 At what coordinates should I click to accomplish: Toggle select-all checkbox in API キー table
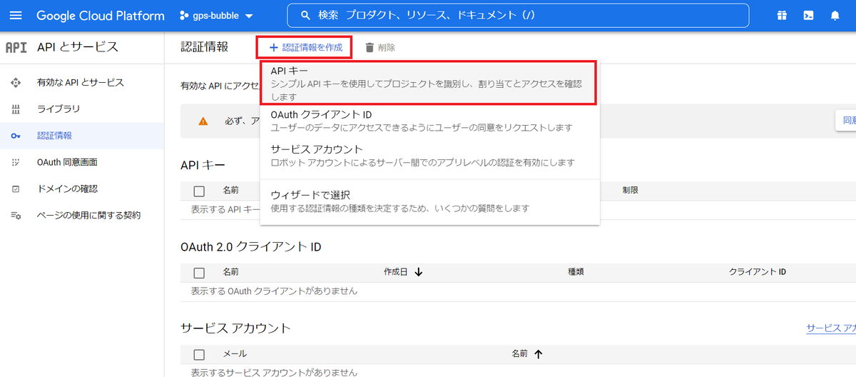tap(199, 191)
